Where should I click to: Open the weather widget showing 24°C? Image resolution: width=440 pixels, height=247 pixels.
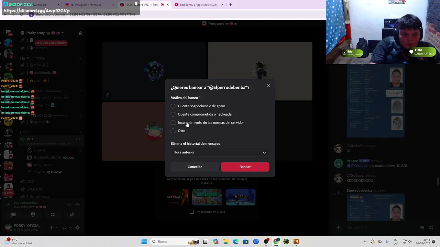click(19, 242)
